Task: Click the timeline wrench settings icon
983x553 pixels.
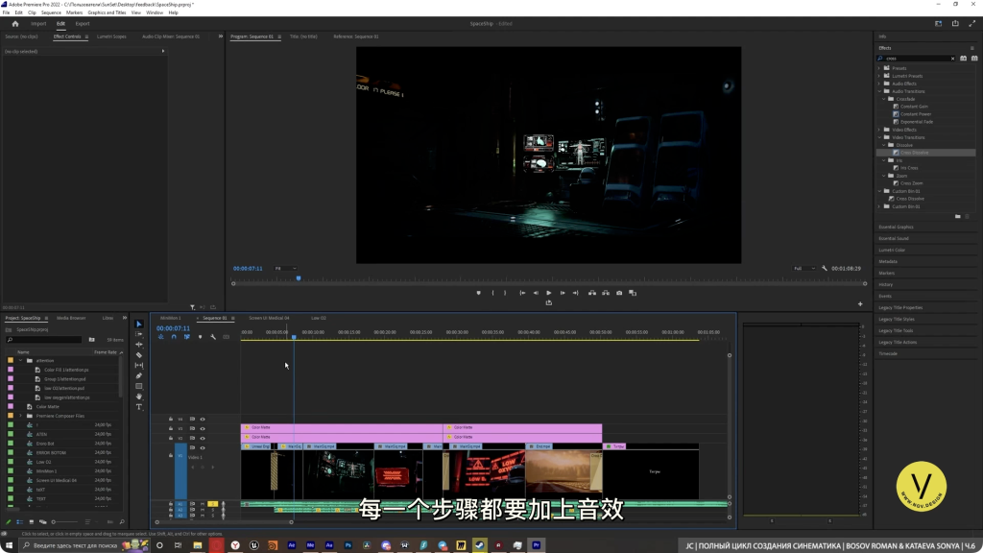Action: click(x=213, y=337)
